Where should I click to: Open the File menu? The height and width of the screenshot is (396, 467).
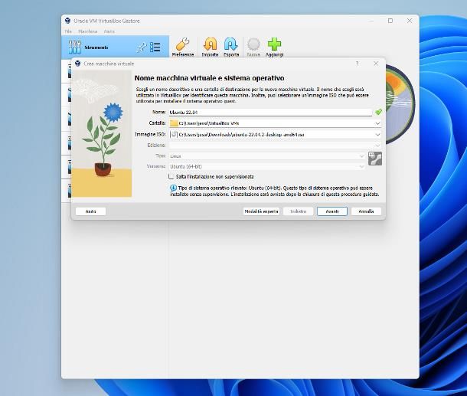coord(68,31)
